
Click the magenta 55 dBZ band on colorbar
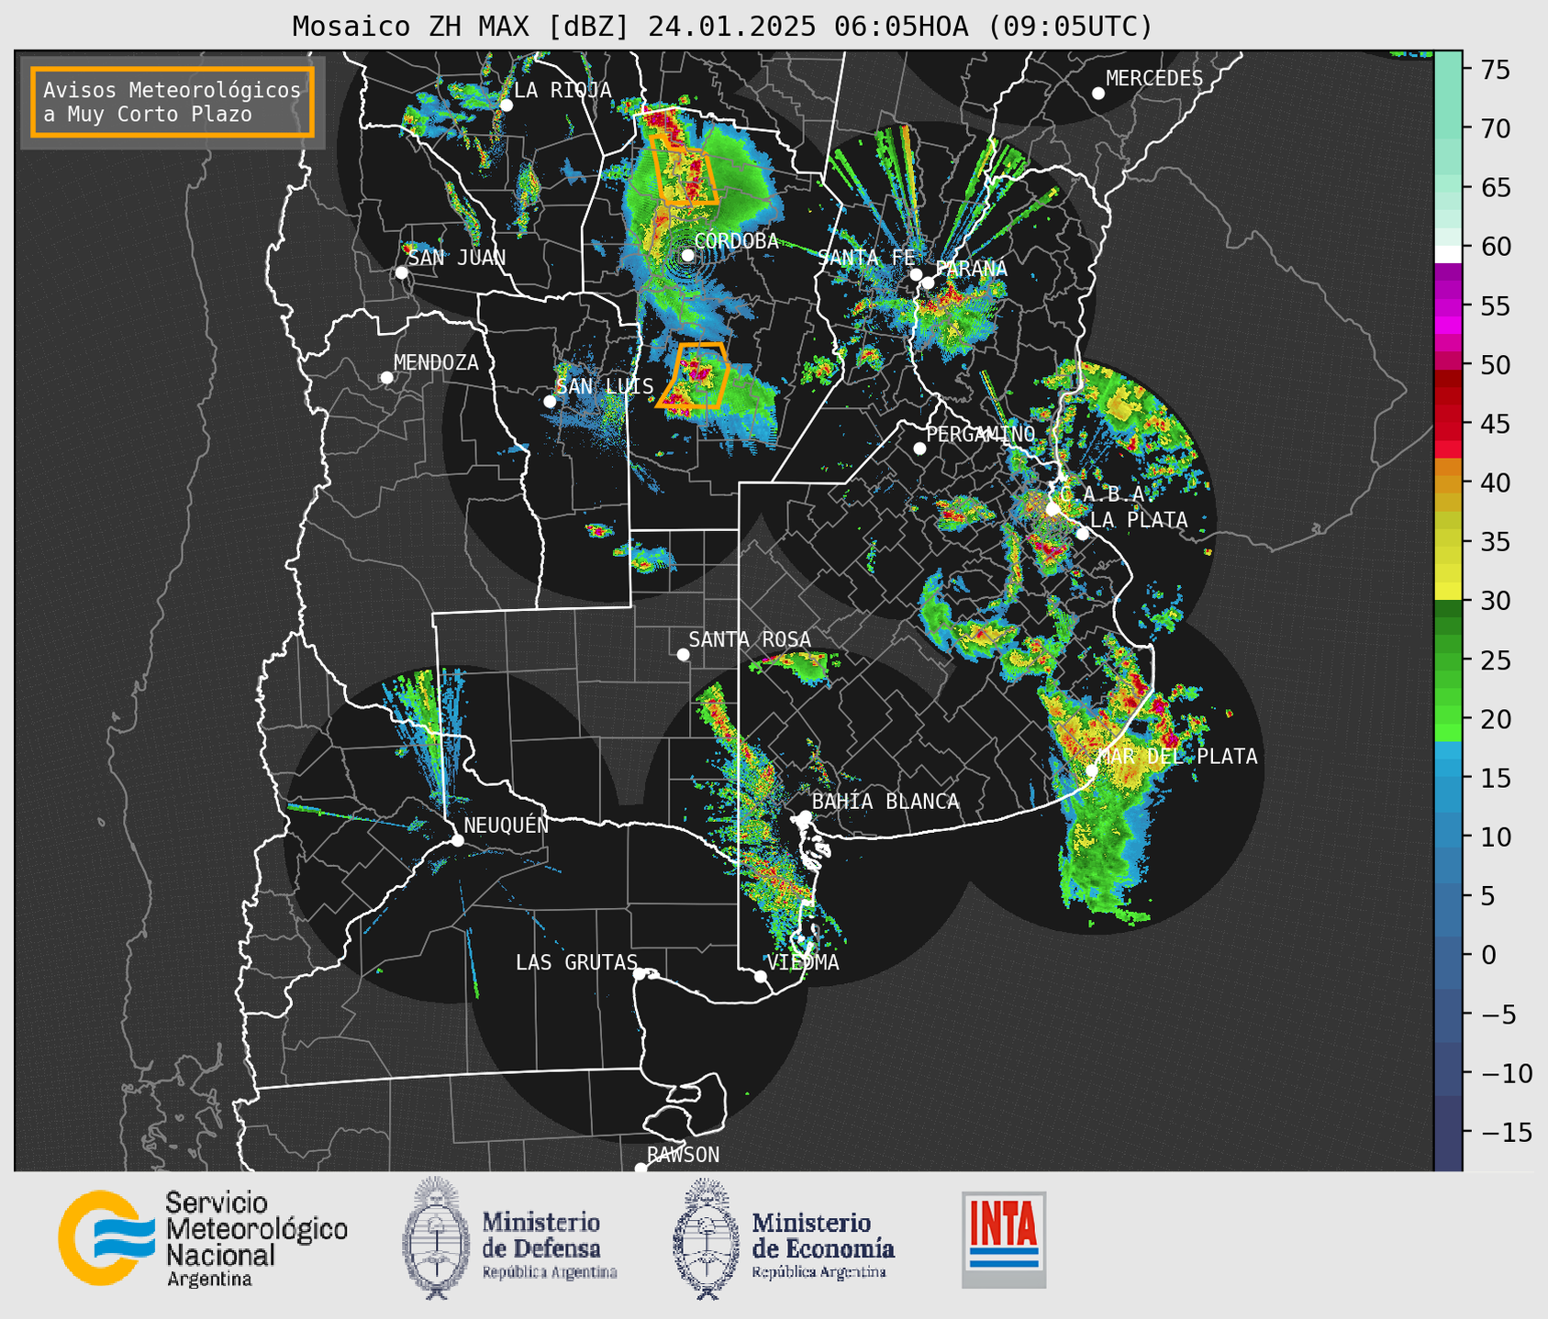click(x=1448, y=305)
